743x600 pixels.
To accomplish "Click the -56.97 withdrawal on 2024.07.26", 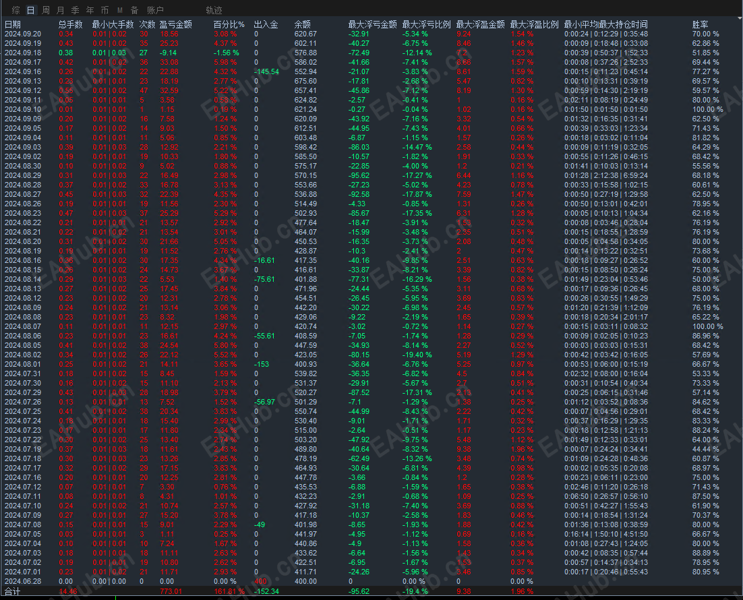I will click(x=264, y=402).
